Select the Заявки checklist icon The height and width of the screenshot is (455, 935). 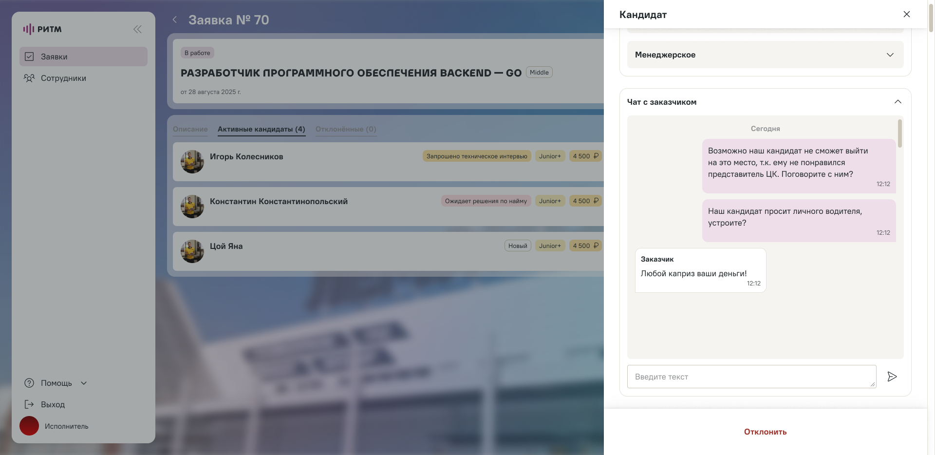tap(29, 57)
